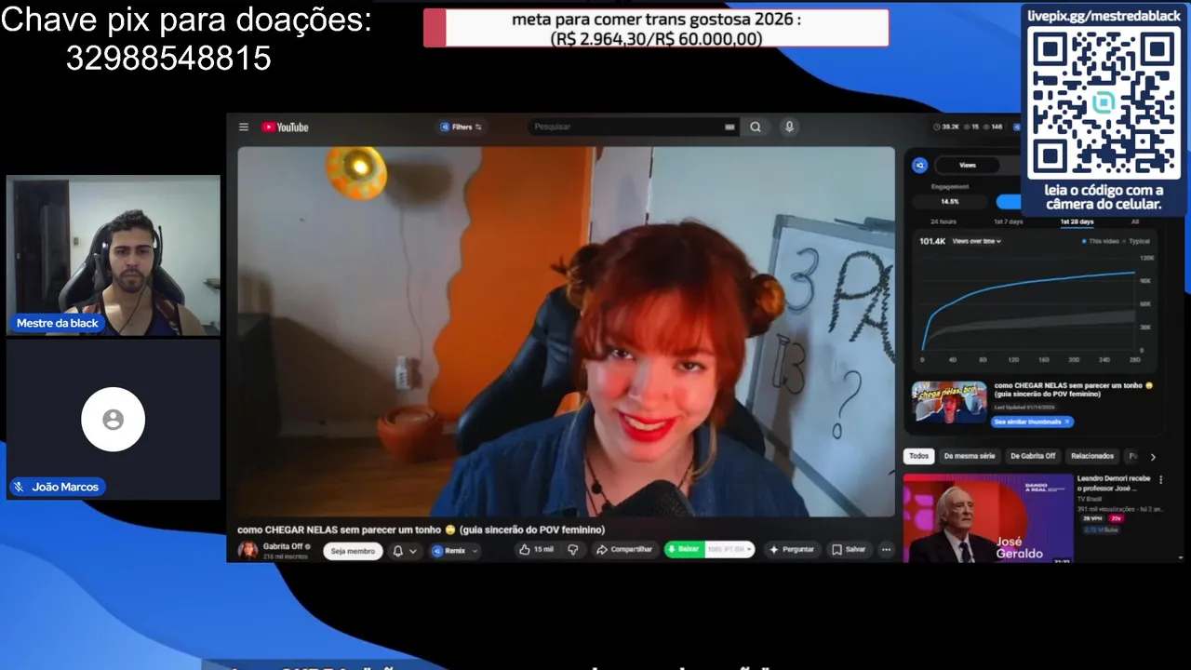
Task: Click the Seja membro button
Action: (x=353, y=551)
